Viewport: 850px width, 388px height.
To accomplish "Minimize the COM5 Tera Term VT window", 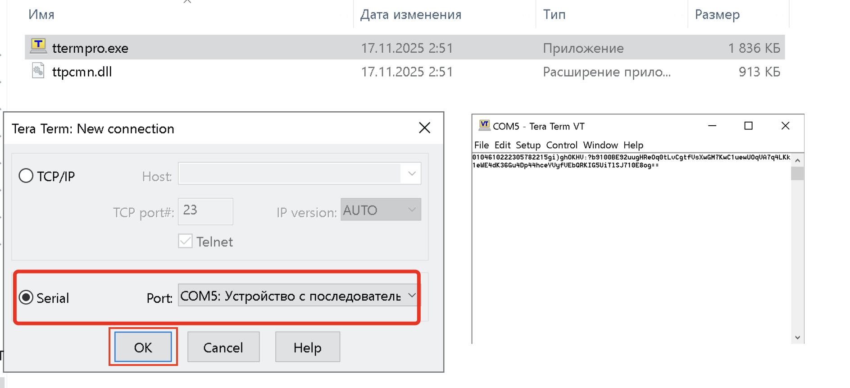I will (x=712, y=126).
